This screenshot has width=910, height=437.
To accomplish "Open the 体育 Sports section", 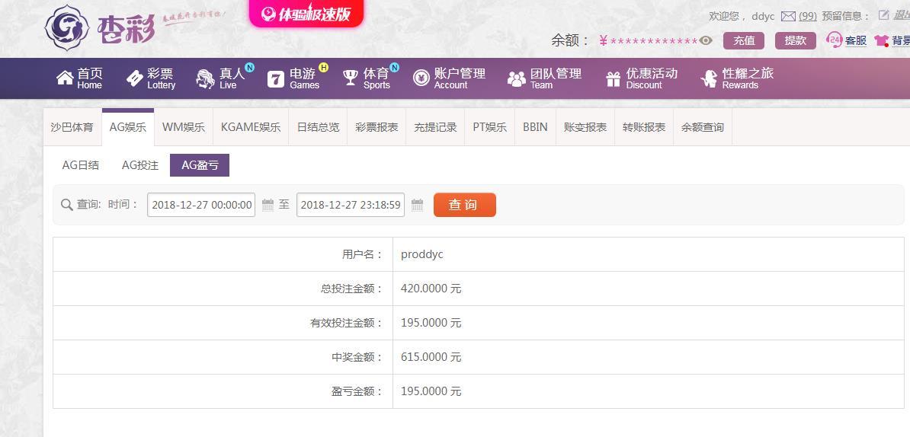I will pos(367,78).
